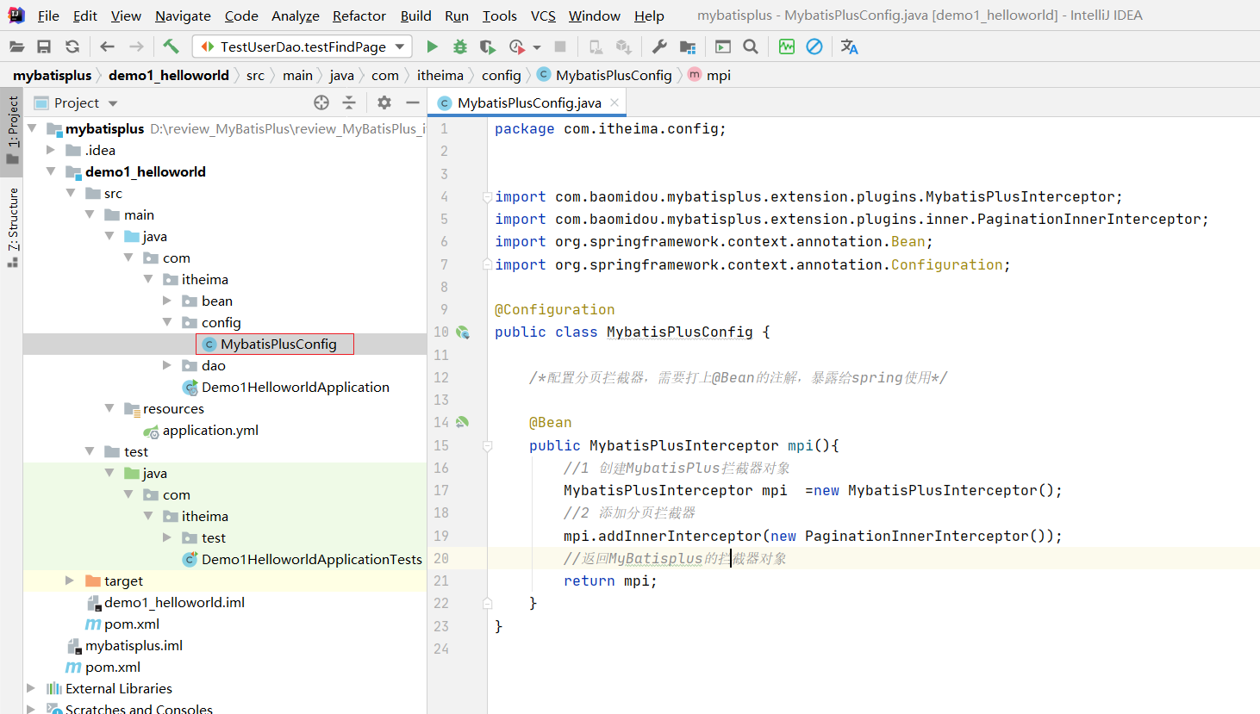Expand the bean package

coord(167,301)
